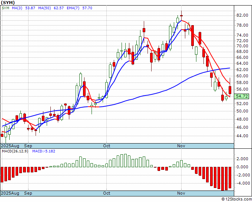Click the 44.00 price axis label
Screen dimensions: 252x202
point(242,136)
